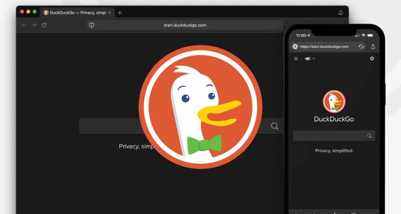Select the DuckDuckGo — Privacy tab

tap(78, 13)
